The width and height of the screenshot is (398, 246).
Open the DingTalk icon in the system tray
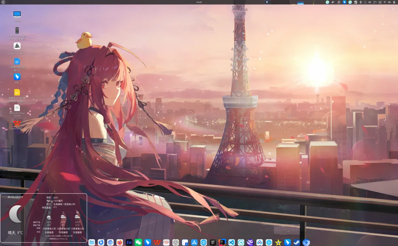tap(345, 2)
